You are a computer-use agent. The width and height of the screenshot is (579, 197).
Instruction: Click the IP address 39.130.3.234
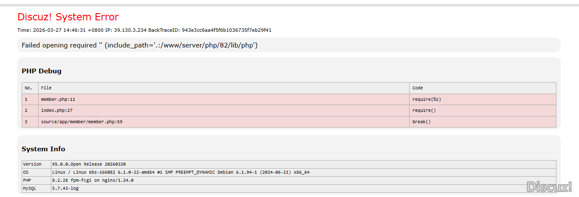(130, 30)
